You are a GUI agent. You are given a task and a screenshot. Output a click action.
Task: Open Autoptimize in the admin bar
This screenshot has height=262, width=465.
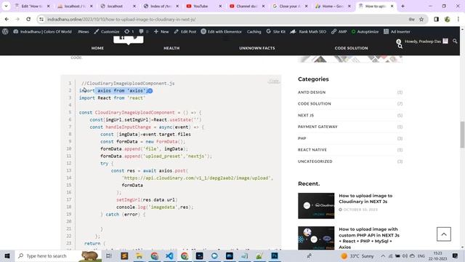[365, 31]
